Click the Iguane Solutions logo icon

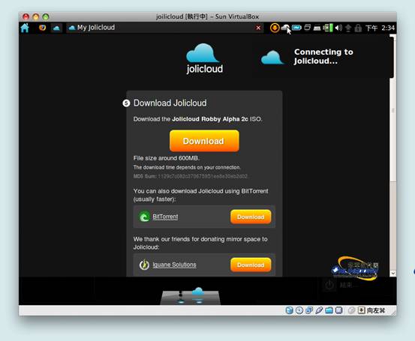[x=144, y=265]
